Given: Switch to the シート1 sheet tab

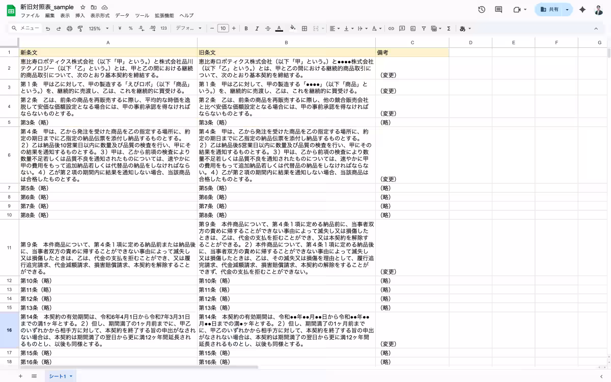Looking at the screenshot, I should pos(58,376).
